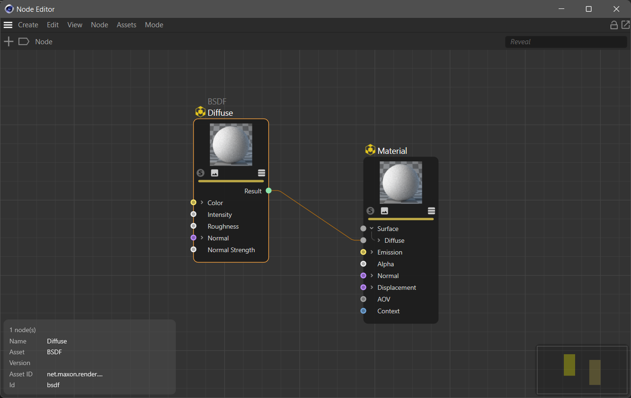This screenshot has width=631, height=398.
Task: Click the Diffuse input port on Material node
Action: [x=363, y=240]
